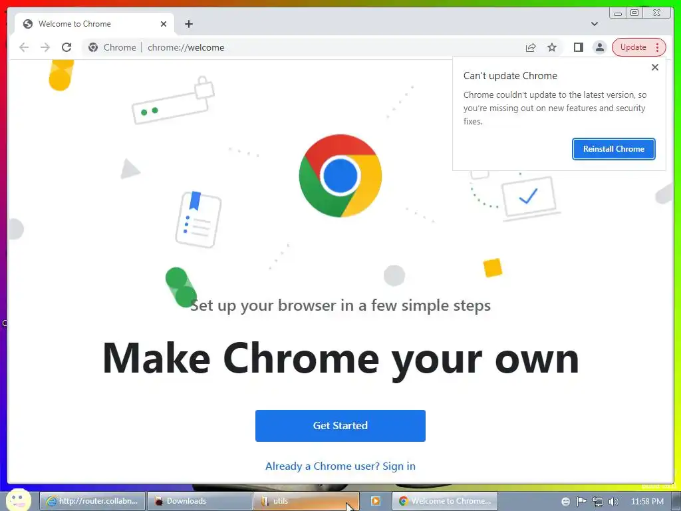Click the large Chrome logo
681x511 pixels.
340,176
